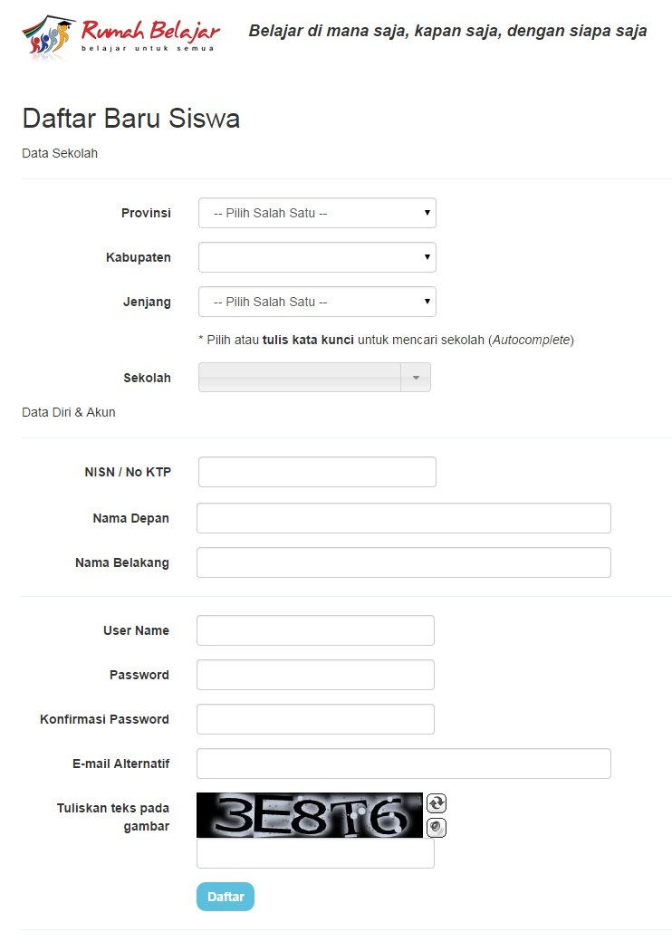672x951 pixels.
Task: Open the Jenjang dropdown
Action: [317, 302]
